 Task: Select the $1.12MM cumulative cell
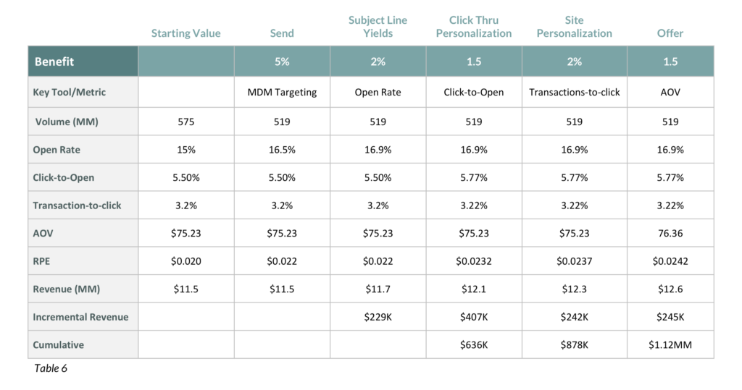click(670, 345)
